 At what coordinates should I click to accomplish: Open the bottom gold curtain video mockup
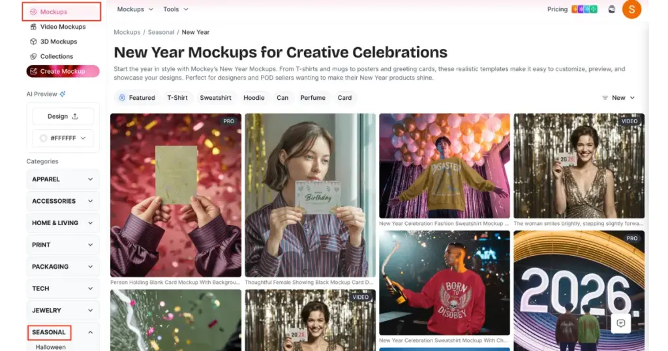tap(310, 320)
